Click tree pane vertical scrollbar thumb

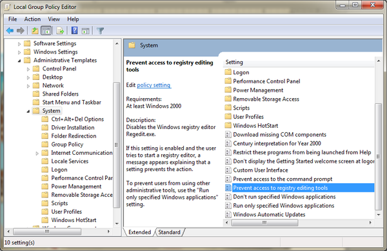tap(117, 145)
